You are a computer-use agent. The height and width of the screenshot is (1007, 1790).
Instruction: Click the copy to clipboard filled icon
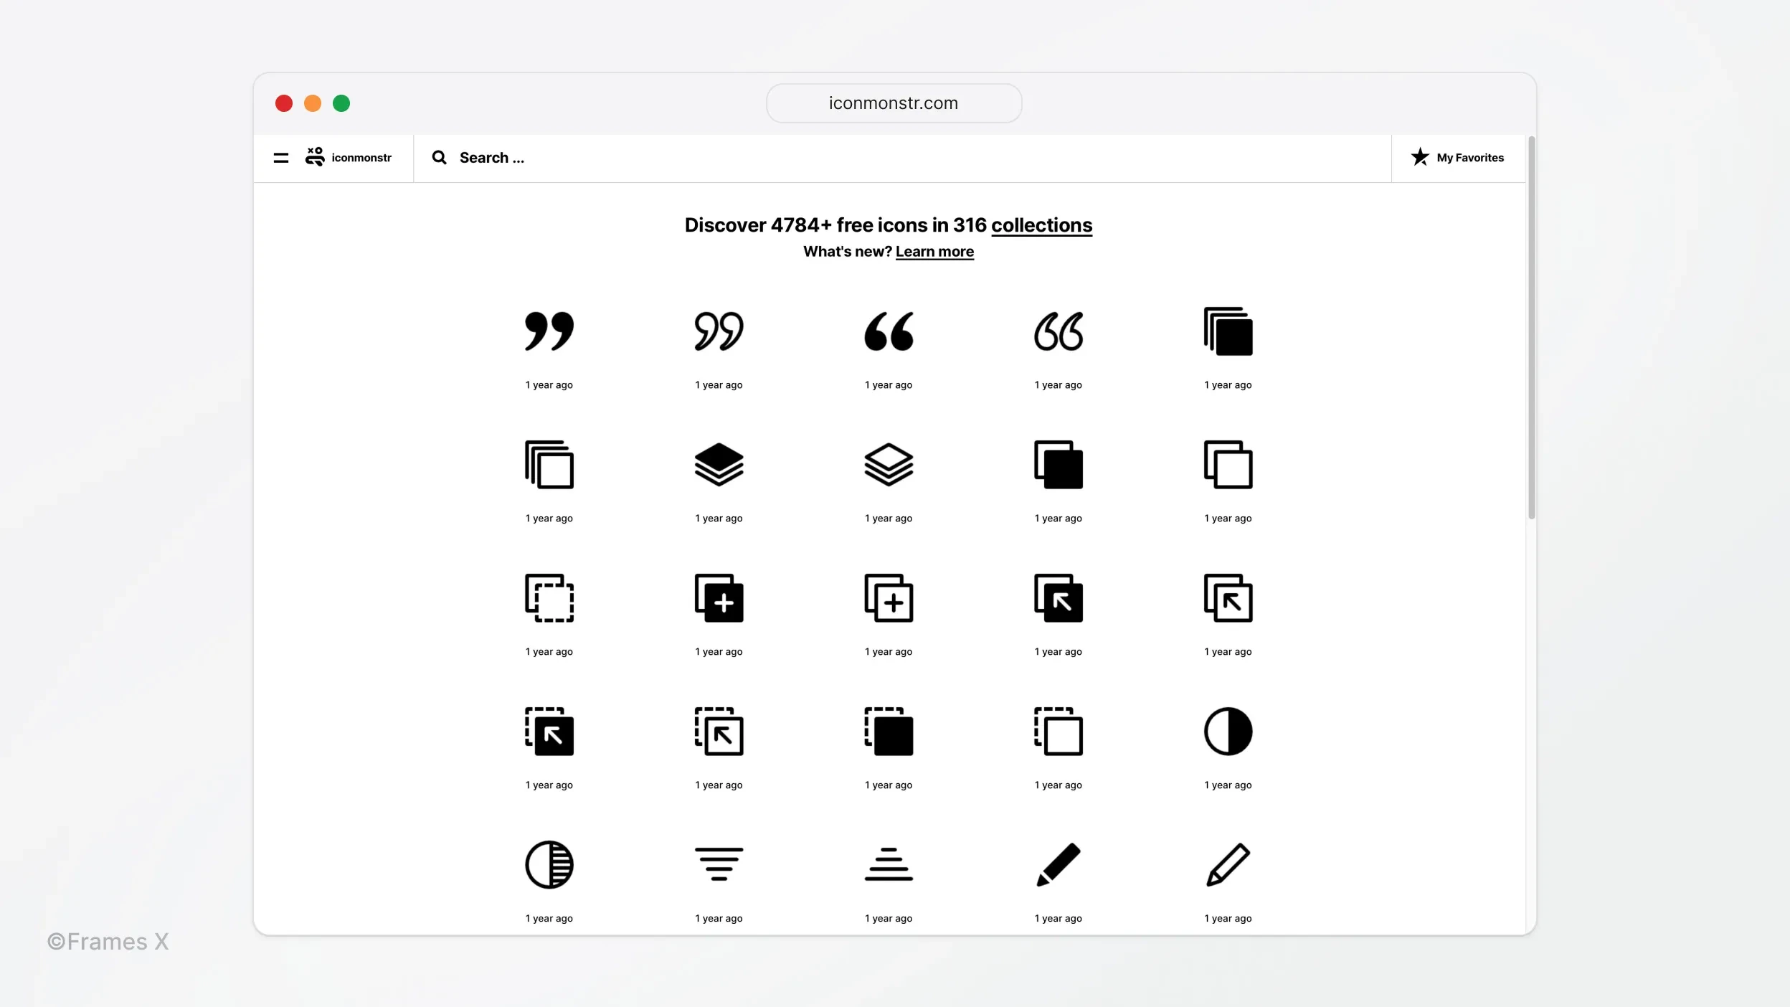click(1059, 465)
